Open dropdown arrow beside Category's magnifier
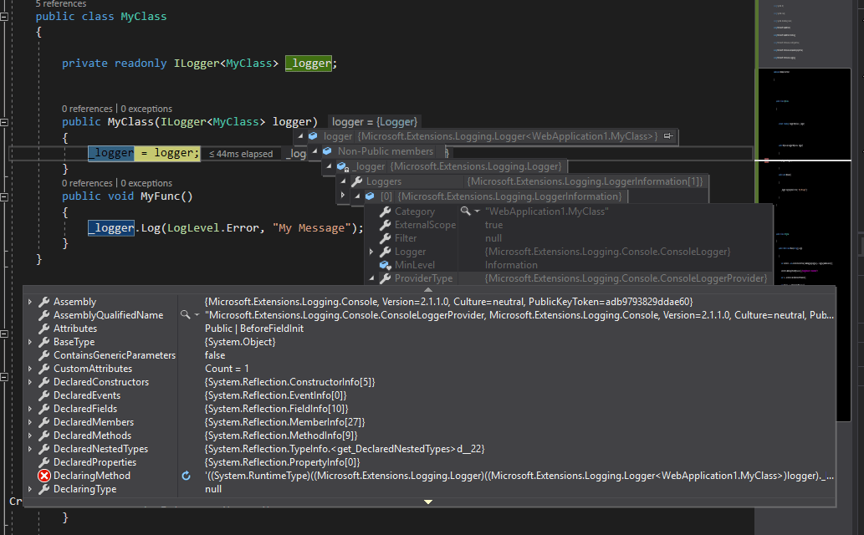Image resolution: width=864 pixels, height=535 pixels. point(478,211)
